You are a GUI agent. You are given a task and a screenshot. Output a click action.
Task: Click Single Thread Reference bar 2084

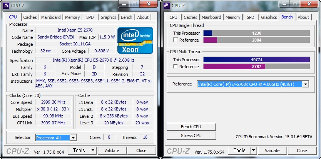pos(256,40)
